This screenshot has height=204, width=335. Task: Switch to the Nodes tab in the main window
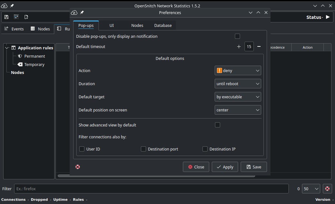(x=40, y=29)
